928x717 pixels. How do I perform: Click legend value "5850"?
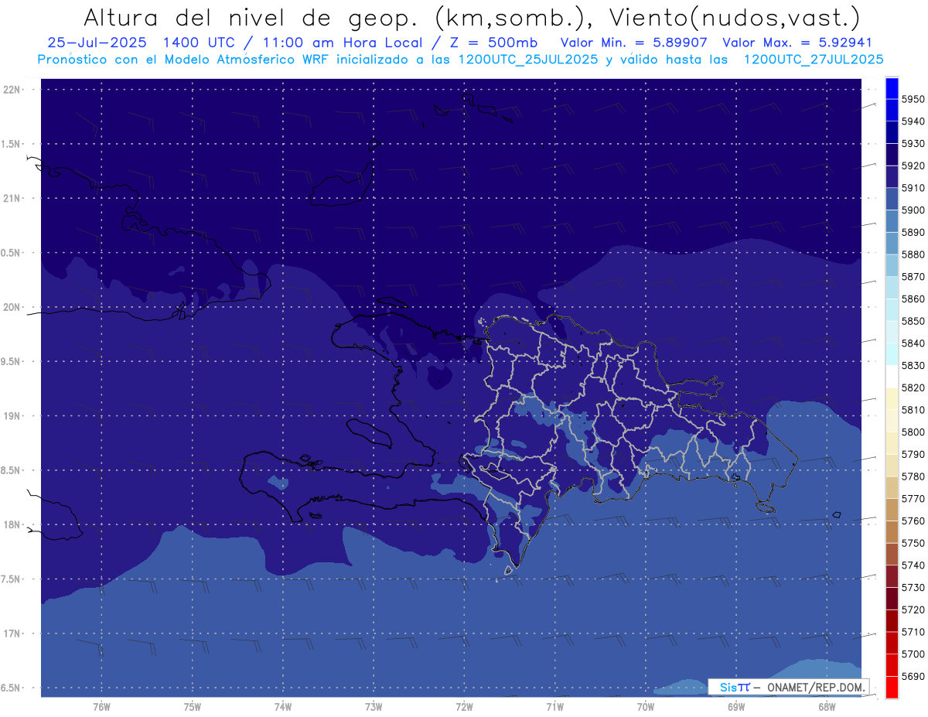(913, 321)
